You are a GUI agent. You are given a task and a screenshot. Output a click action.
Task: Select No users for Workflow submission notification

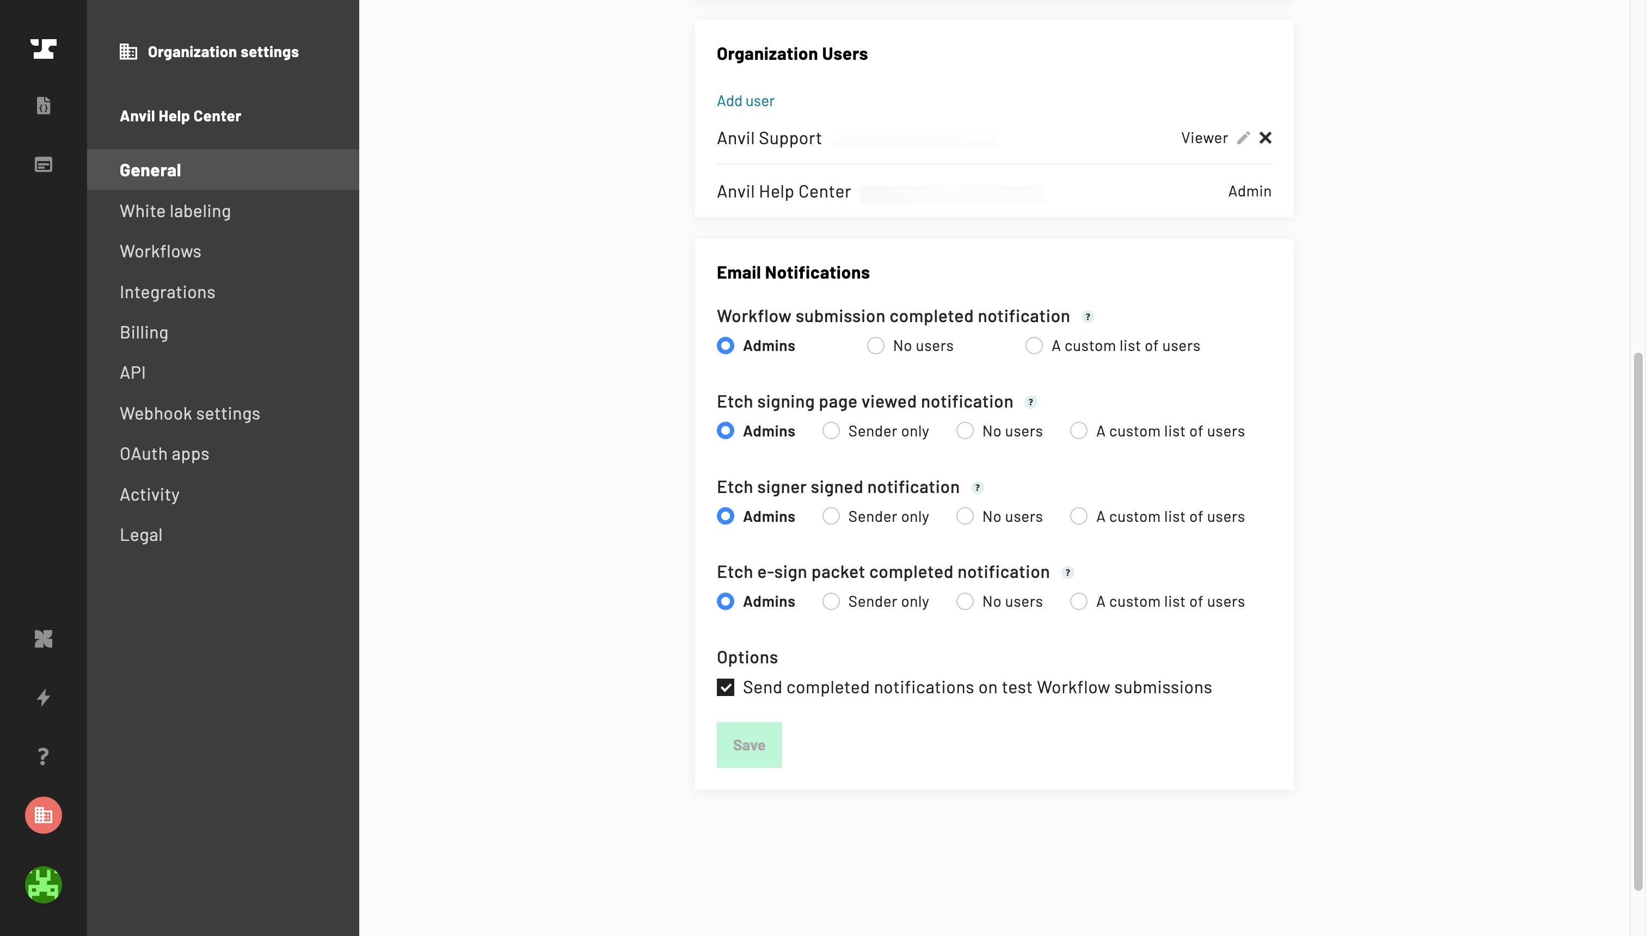pyautogui.click(x=876, y=346)
